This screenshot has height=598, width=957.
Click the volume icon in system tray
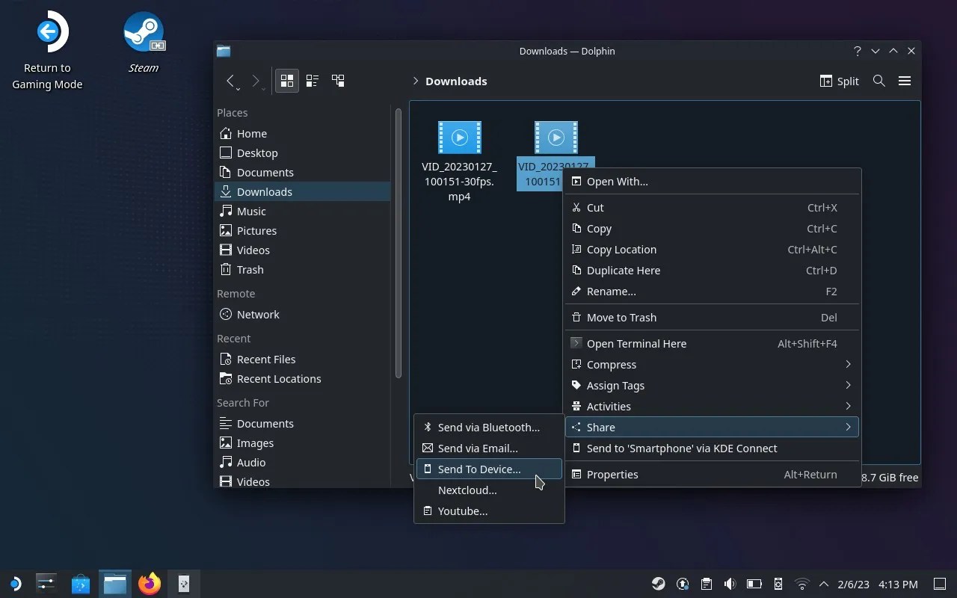730,584
